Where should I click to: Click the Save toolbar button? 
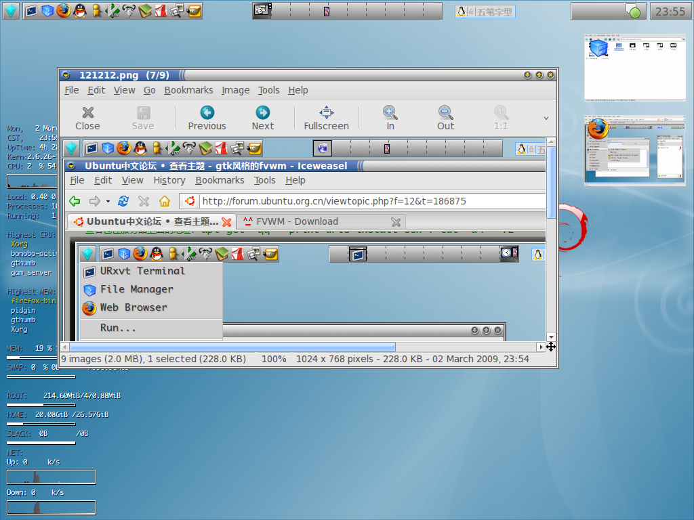coord(143,118)
